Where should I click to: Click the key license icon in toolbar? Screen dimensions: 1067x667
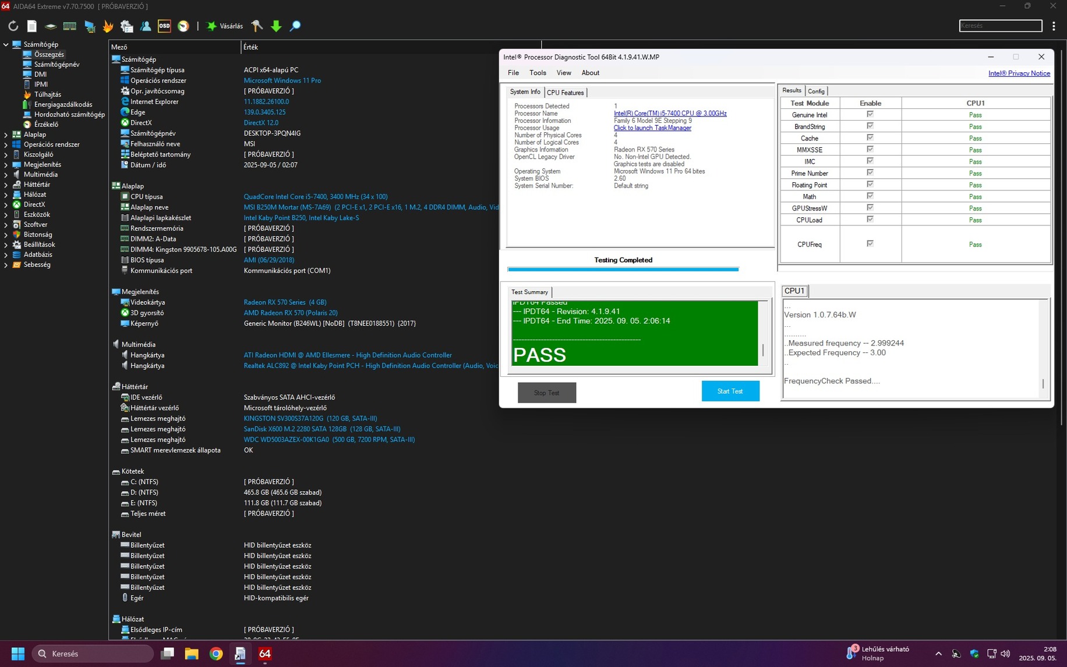(x=257, y=26)
